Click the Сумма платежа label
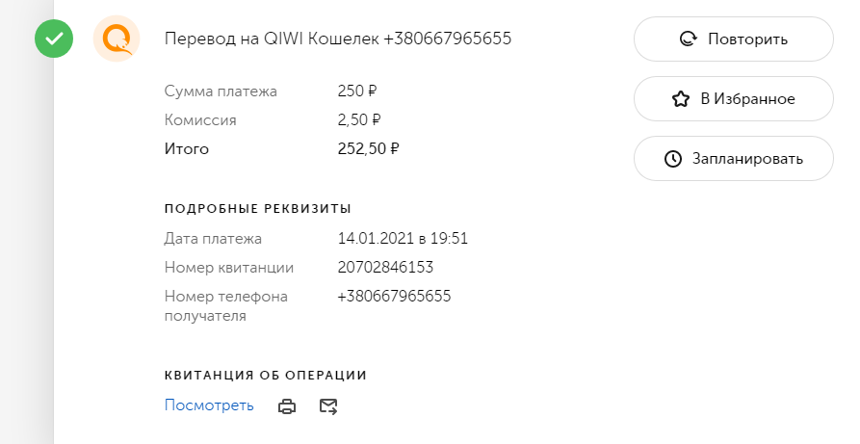The image size is (860, 444). 221,91
